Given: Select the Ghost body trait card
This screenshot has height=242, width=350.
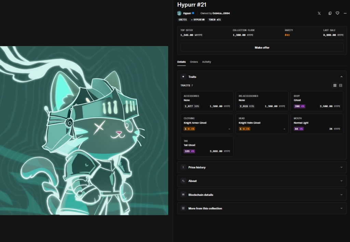Looking at the screenshot, I should point(317,101).
